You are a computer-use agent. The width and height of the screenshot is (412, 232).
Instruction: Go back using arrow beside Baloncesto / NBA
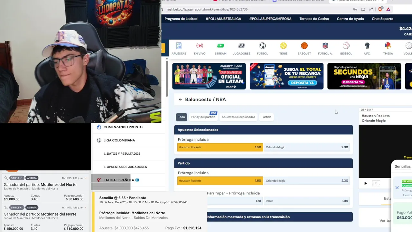(x=180, y=100)
